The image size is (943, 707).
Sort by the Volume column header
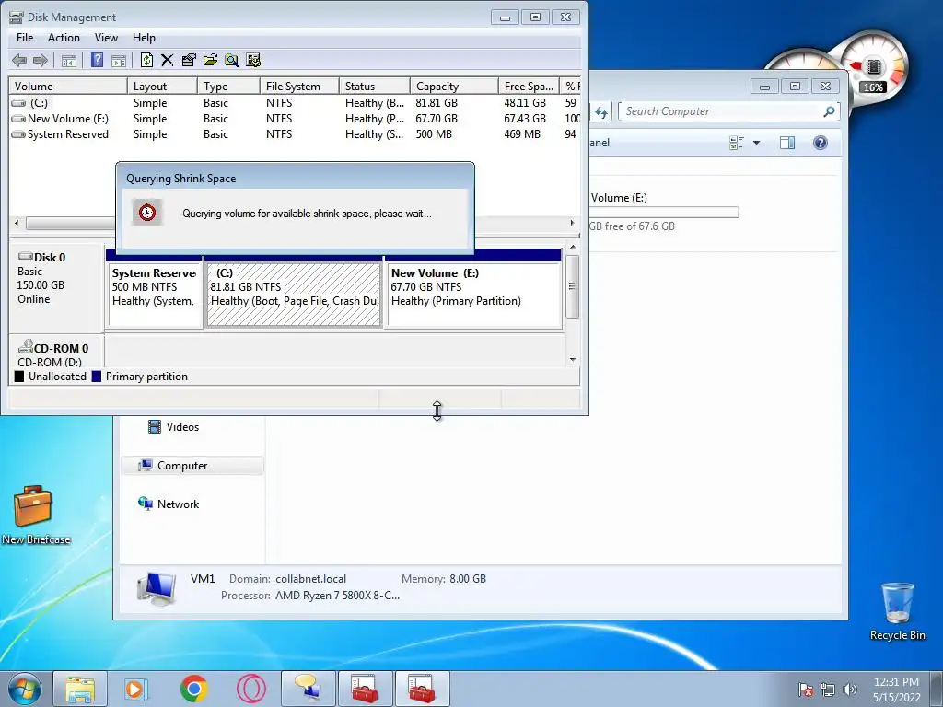(68, 86)
